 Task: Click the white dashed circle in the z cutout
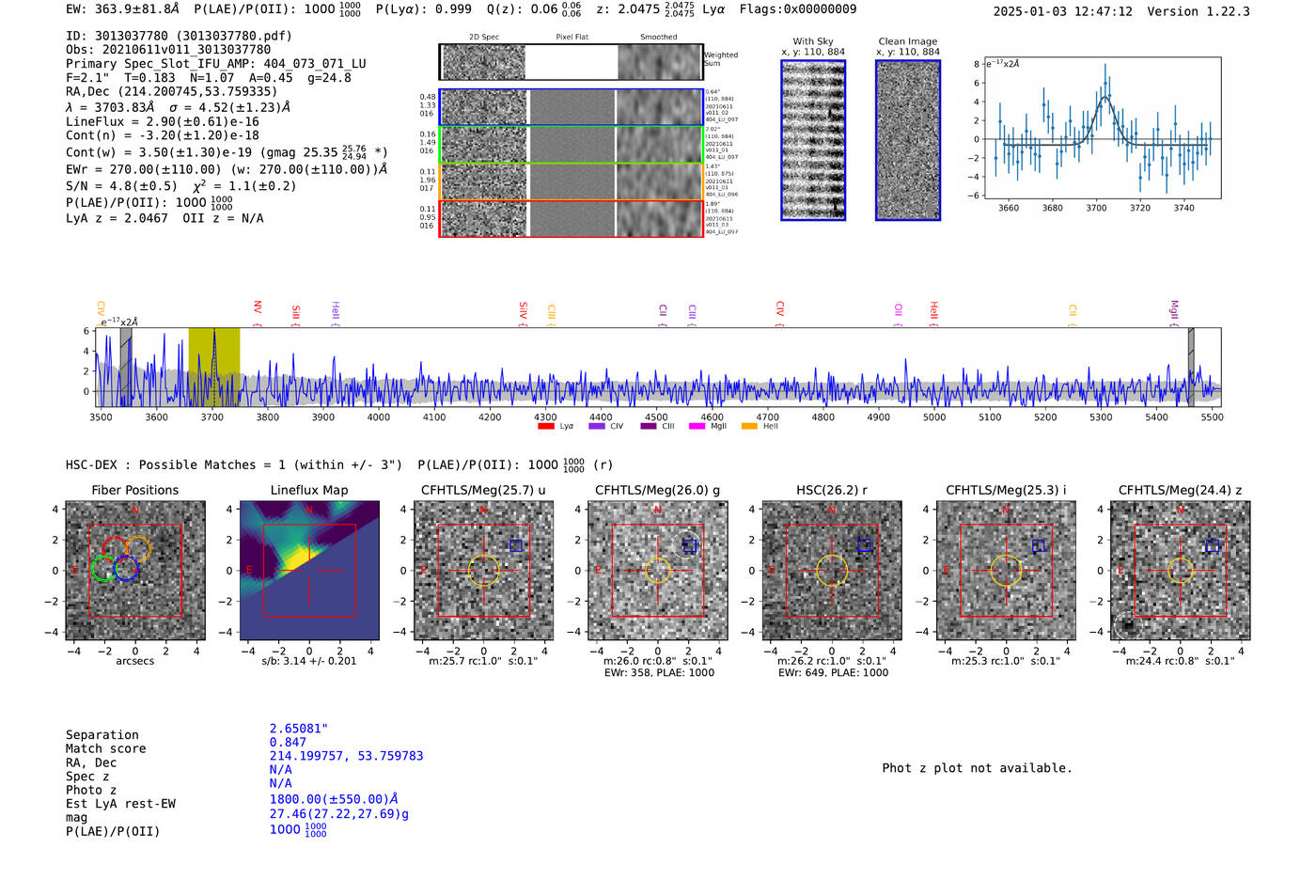pyautogui.click(x=1127, y=624)
